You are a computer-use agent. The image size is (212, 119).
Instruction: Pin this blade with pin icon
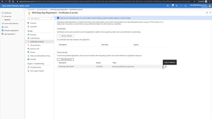coord(207,13)
